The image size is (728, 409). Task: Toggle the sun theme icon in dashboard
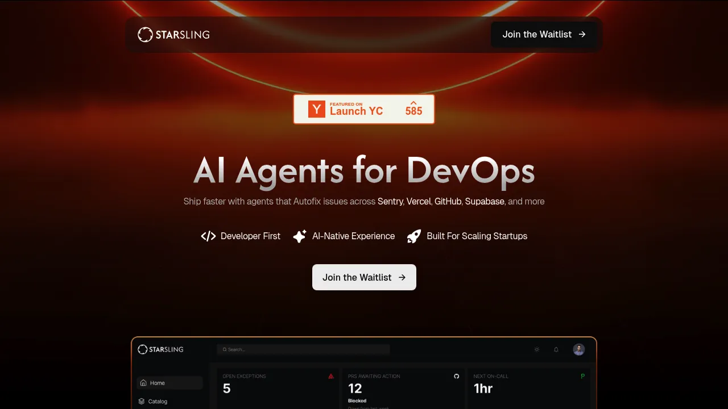click(x=537, y=349)
